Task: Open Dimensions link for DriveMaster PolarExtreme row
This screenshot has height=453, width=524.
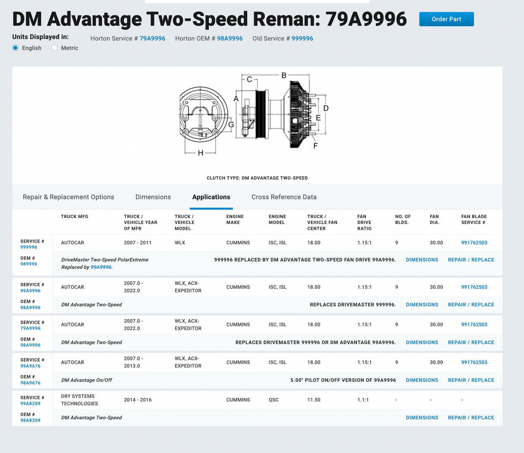Action: tap(422, 260)
